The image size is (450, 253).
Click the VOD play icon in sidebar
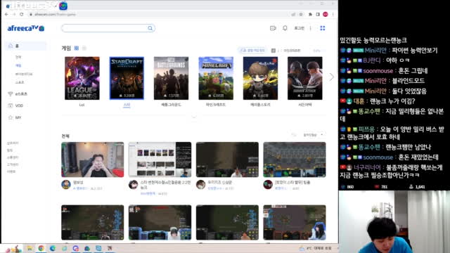11,105
